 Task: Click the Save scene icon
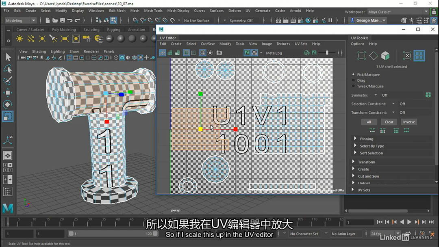61,20
